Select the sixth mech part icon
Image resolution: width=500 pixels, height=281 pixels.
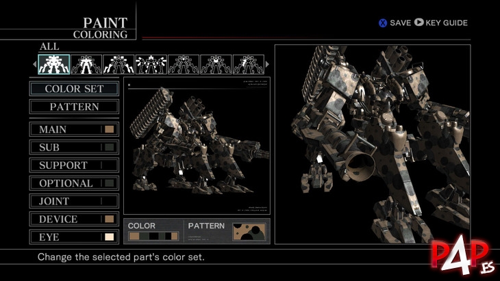[216, 64]
